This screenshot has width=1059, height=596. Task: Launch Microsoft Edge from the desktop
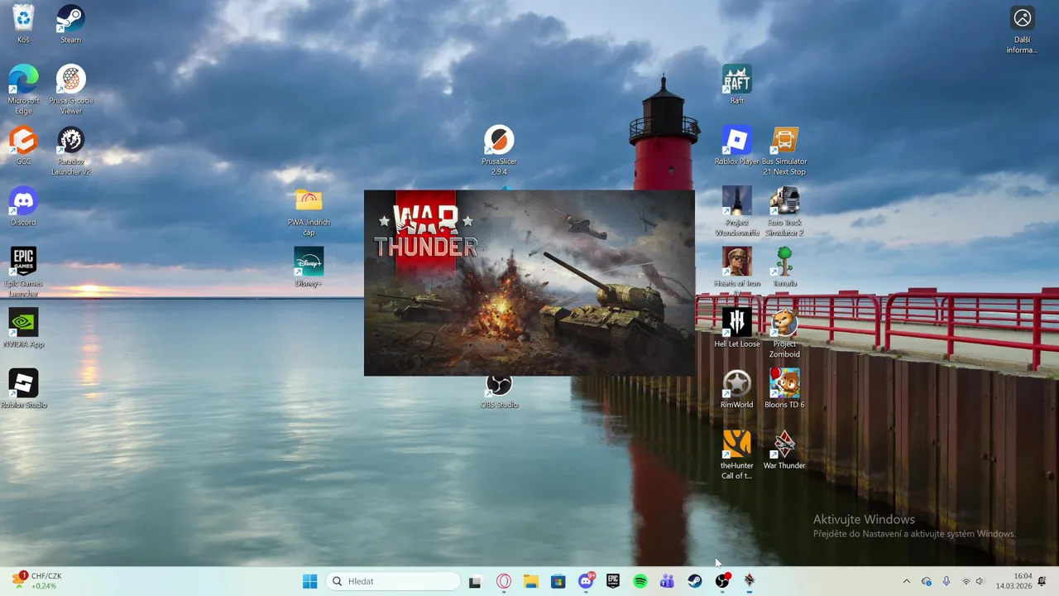coord(23,89)
